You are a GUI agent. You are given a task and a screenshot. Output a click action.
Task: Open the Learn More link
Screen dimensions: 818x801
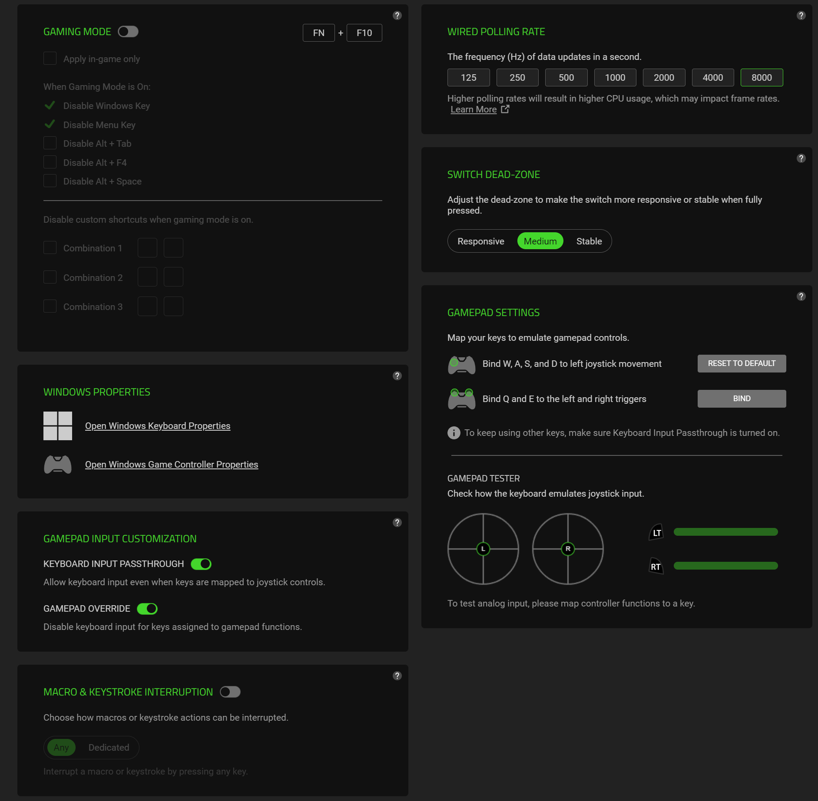point(474,109)
